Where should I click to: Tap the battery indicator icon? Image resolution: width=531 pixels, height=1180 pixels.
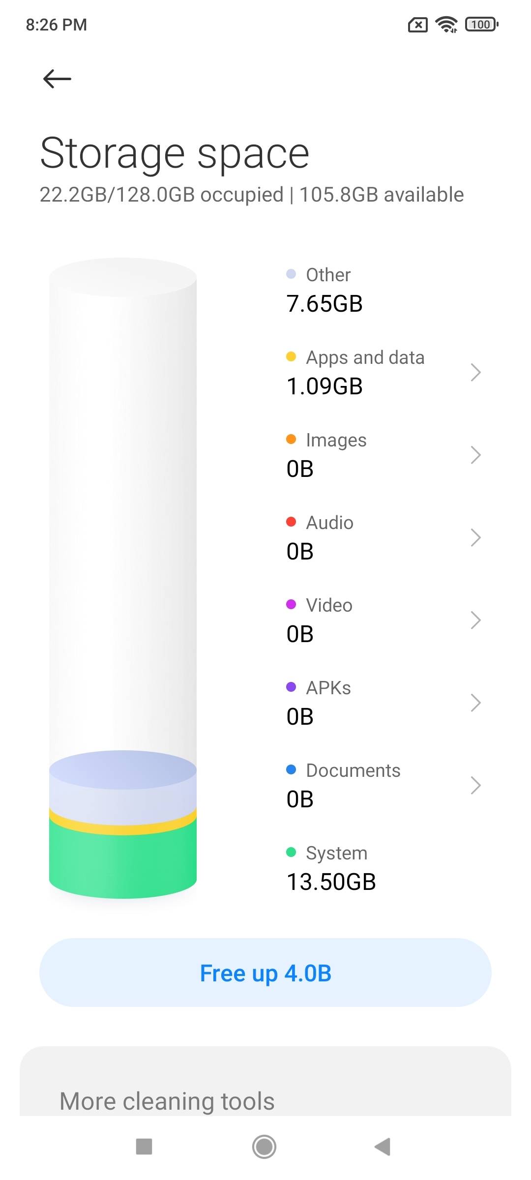point(482,24)
